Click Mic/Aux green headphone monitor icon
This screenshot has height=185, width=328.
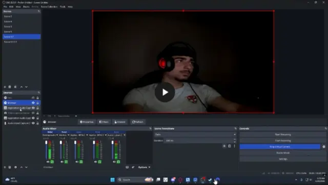[x=66, y=162]
